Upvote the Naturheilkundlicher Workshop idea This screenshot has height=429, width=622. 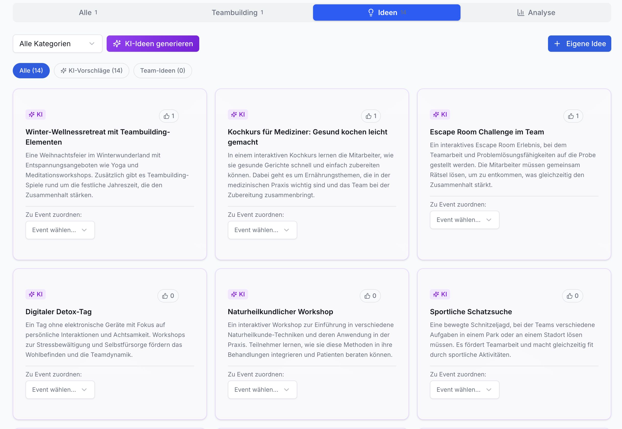370,296
